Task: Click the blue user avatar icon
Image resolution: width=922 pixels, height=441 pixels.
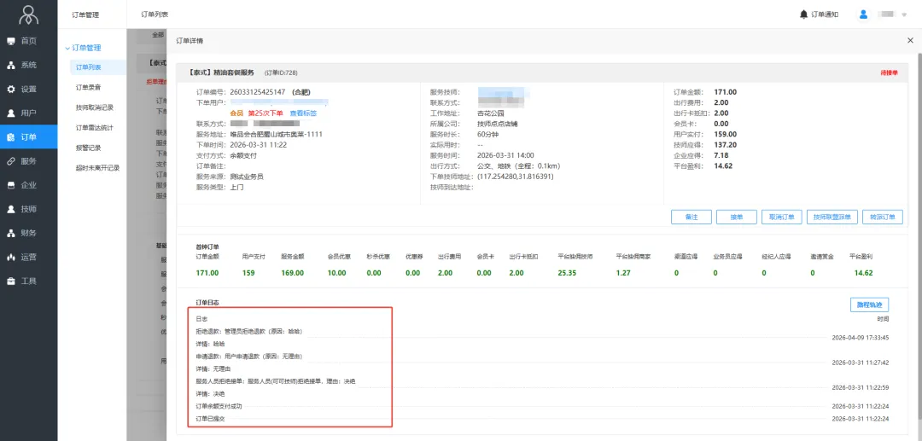Action: [863, 15]
